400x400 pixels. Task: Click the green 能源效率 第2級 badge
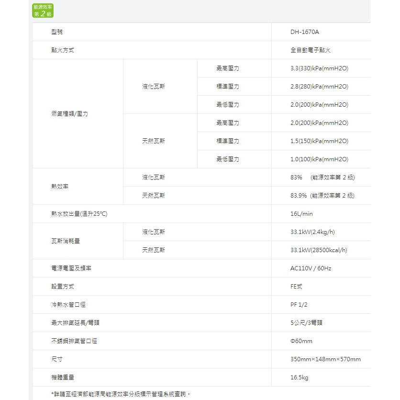coord(43,10)
